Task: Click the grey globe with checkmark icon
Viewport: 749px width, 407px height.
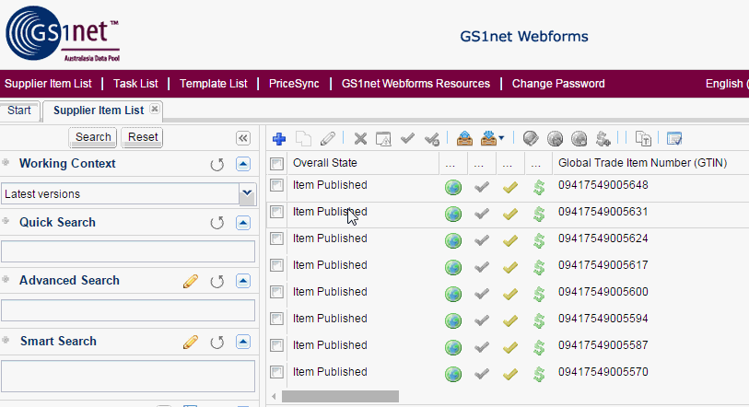Action: (531, 139)
